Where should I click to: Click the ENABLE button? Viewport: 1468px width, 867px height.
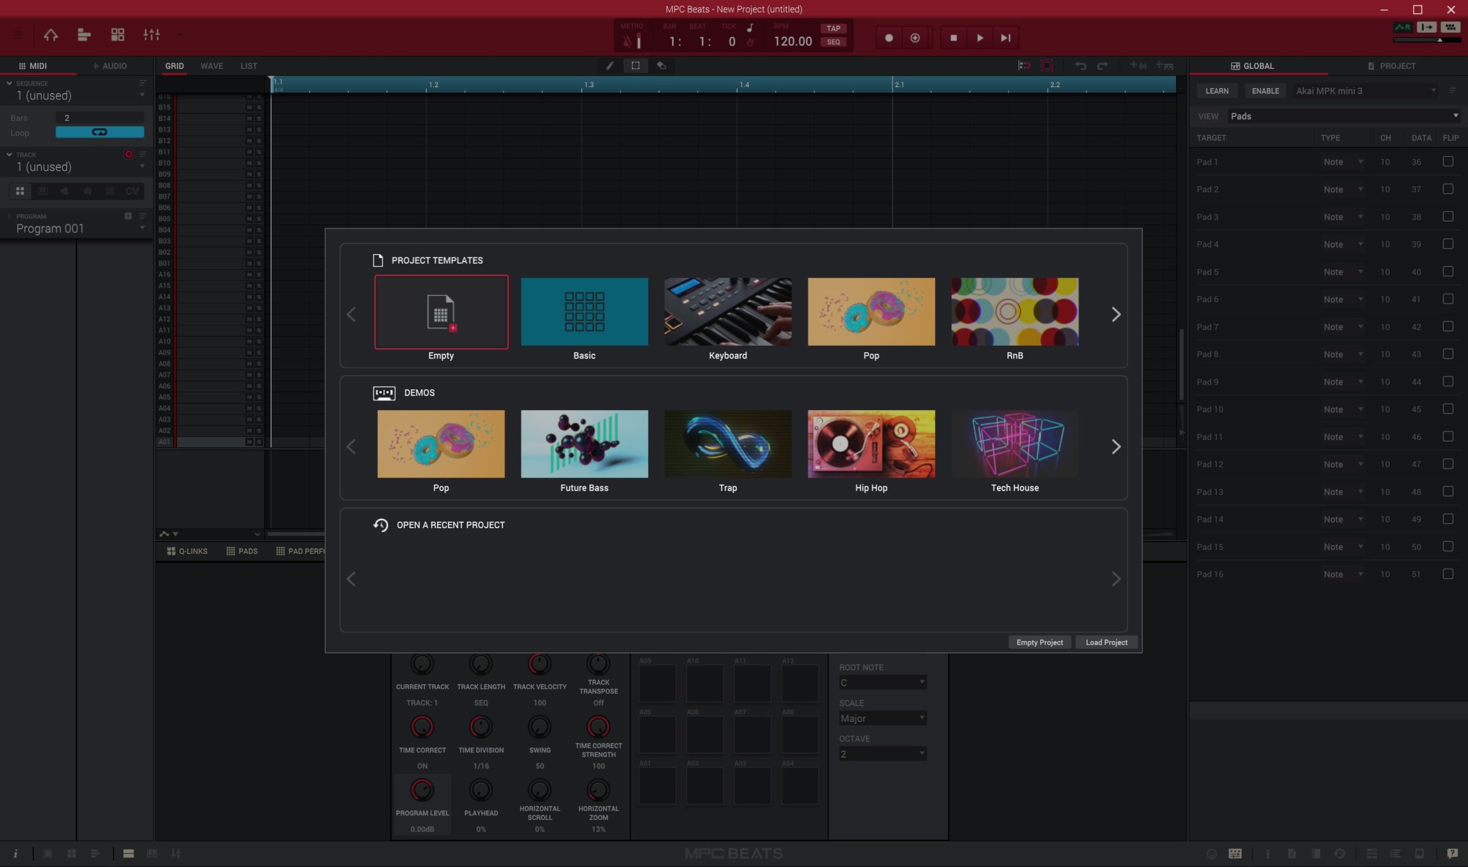pyautogui.click(x=1266, y=91)
